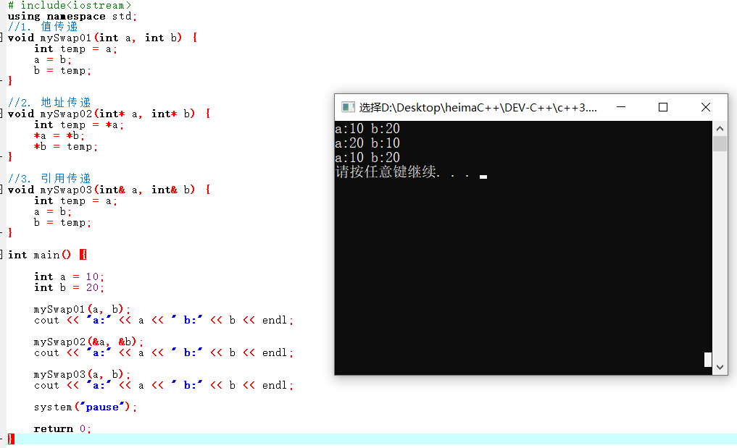The height and width of the screenshot is (448, 737).
Task: Click the console window's title bar icon
Action: (x=348, y=108)
